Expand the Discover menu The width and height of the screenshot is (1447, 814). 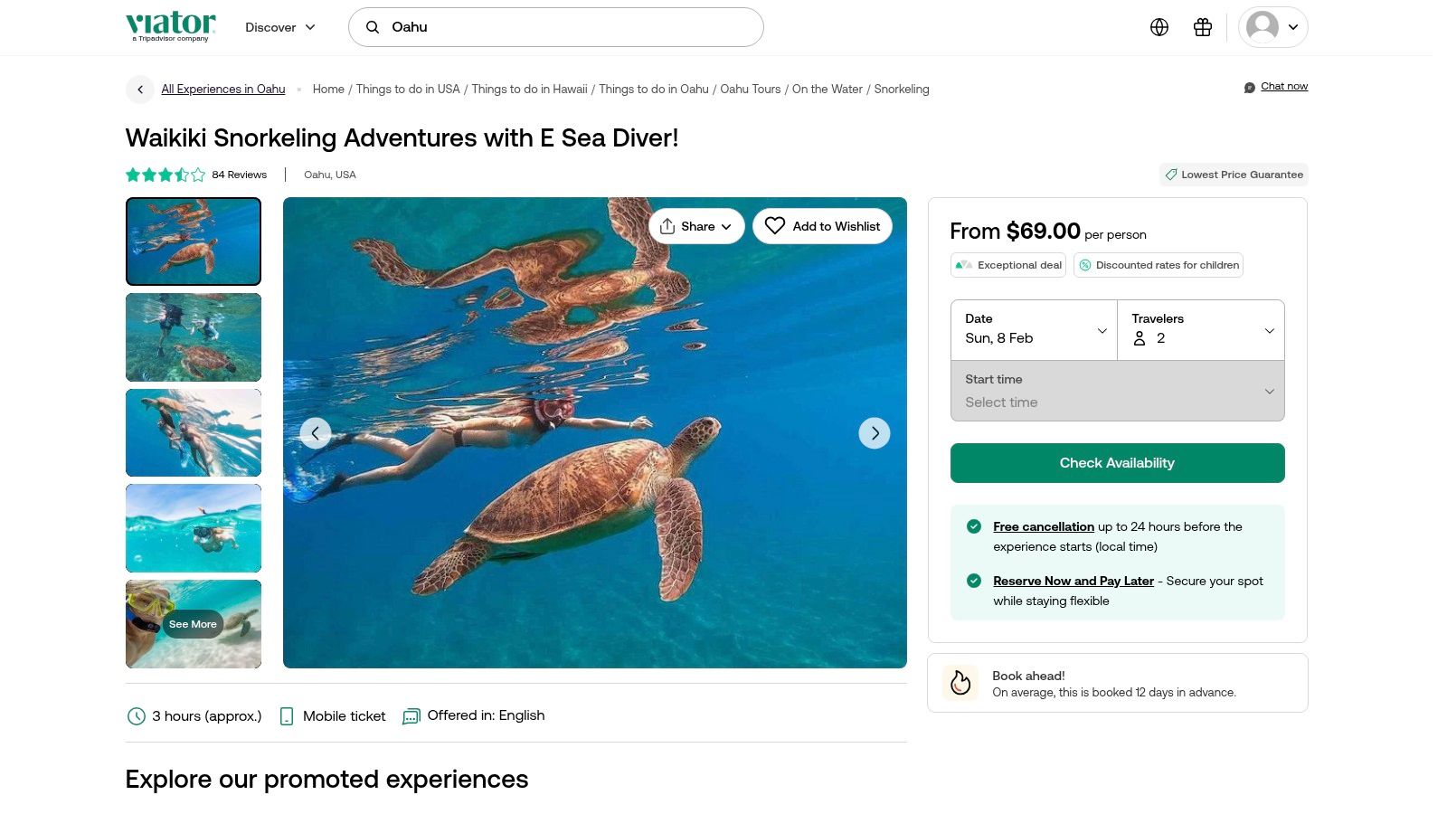coord(280,27)
